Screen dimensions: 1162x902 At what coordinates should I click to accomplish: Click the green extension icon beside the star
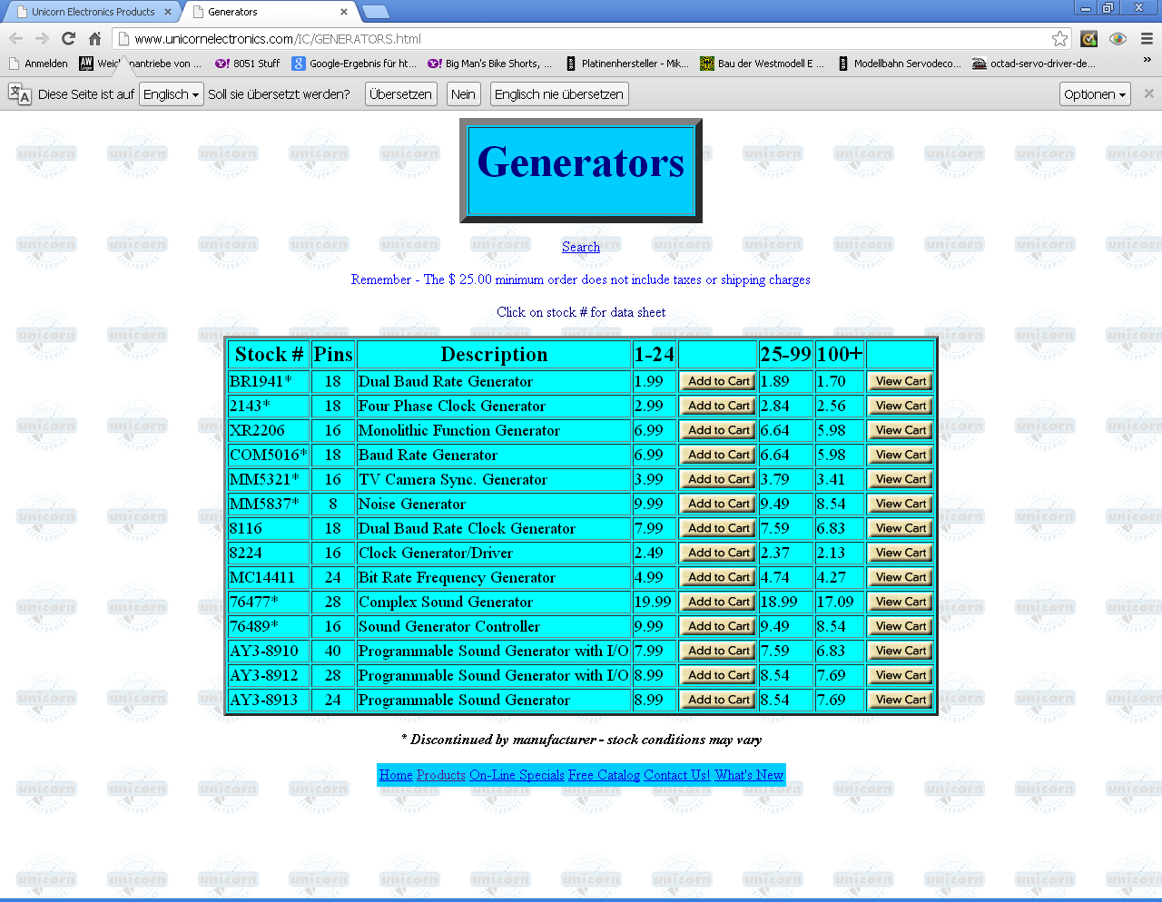(1089, 38)
